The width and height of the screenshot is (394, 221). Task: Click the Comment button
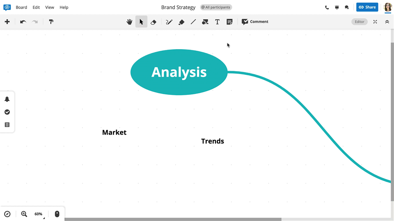pos(255,22)
